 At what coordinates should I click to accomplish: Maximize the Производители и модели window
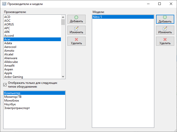(160, 4)
